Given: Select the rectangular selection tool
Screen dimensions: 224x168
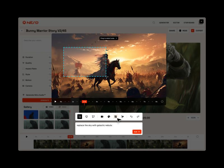Looking at the screenshot, I should 80,116.
